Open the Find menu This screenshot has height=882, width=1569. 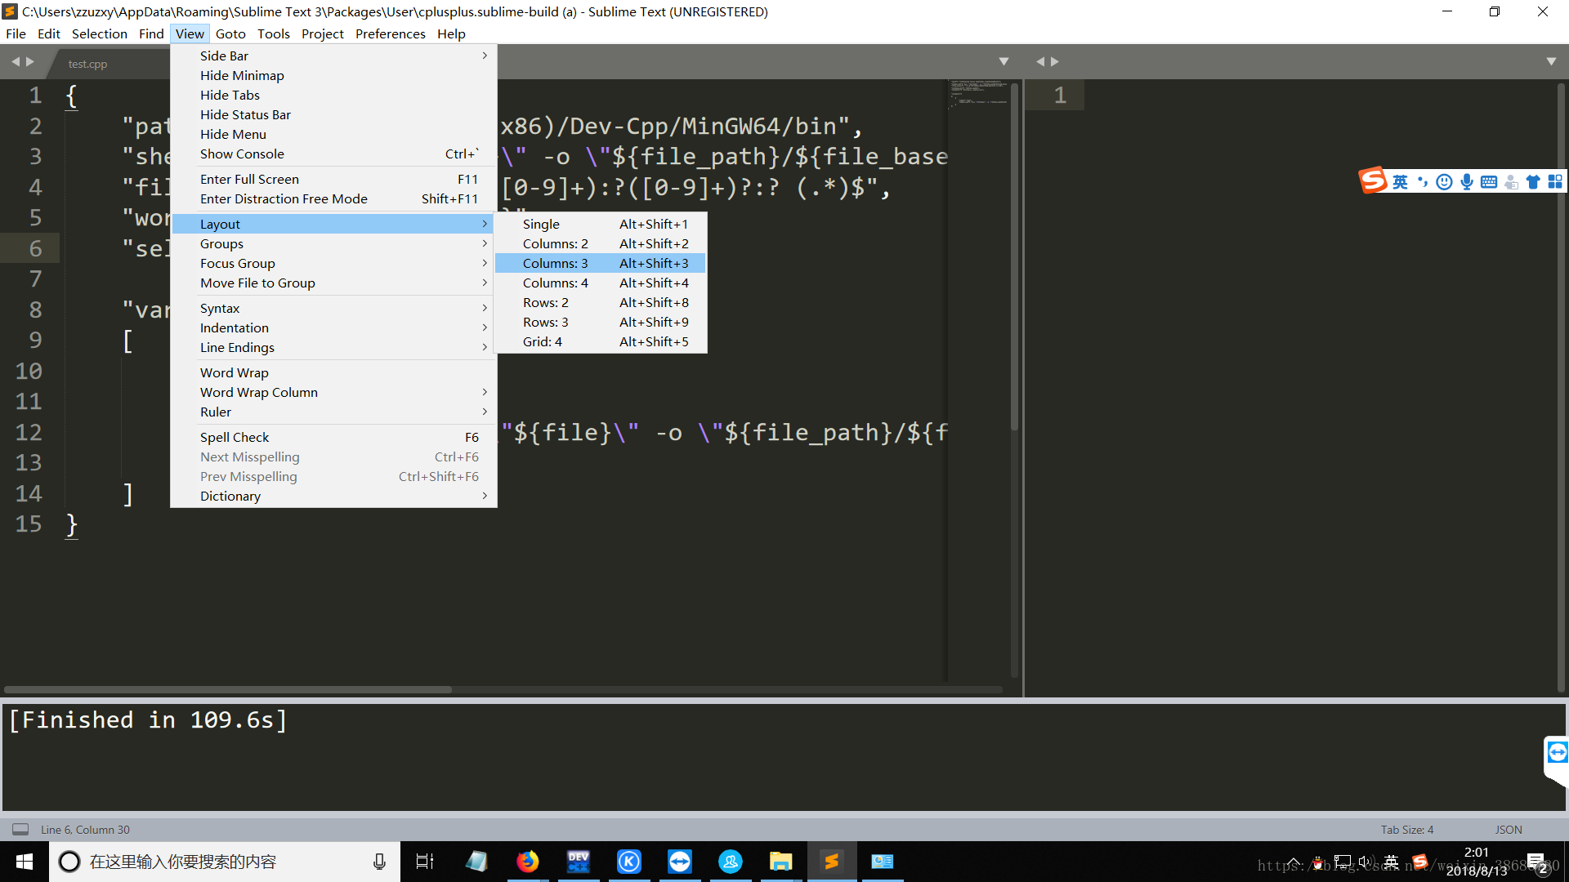[151, 33]
